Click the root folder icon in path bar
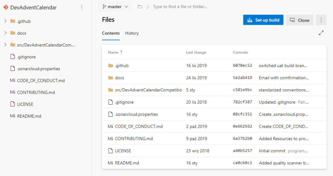Viewport: 333px width, 176px height. pos(140,7)
